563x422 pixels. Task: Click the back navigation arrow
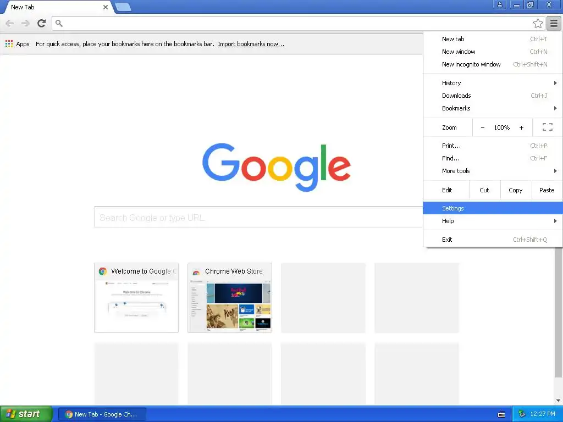pyautogui.click(x=10, y=23)
